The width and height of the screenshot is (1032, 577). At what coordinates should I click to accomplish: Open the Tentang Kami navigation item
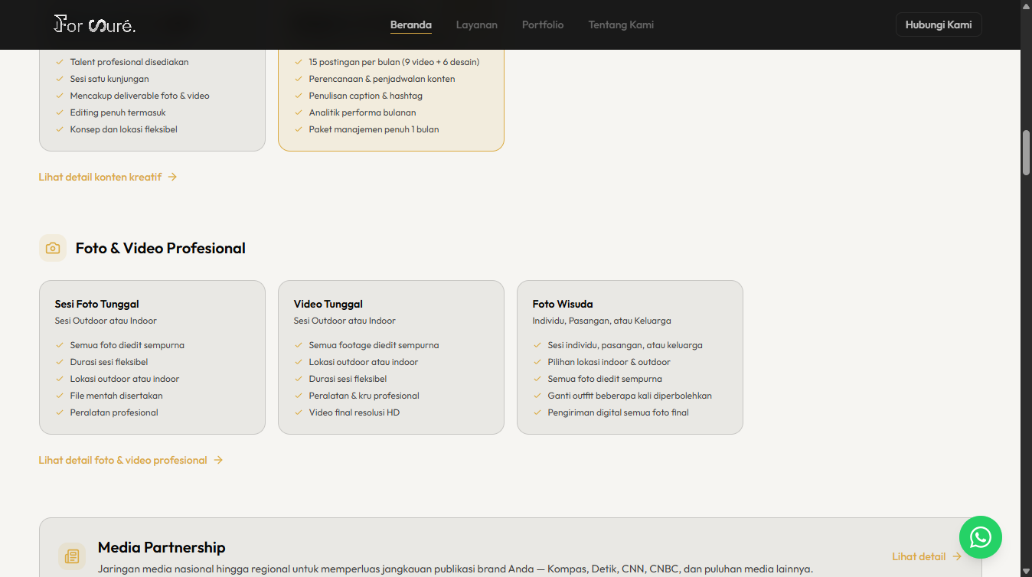pyautogui.click(x=621, y=24)
